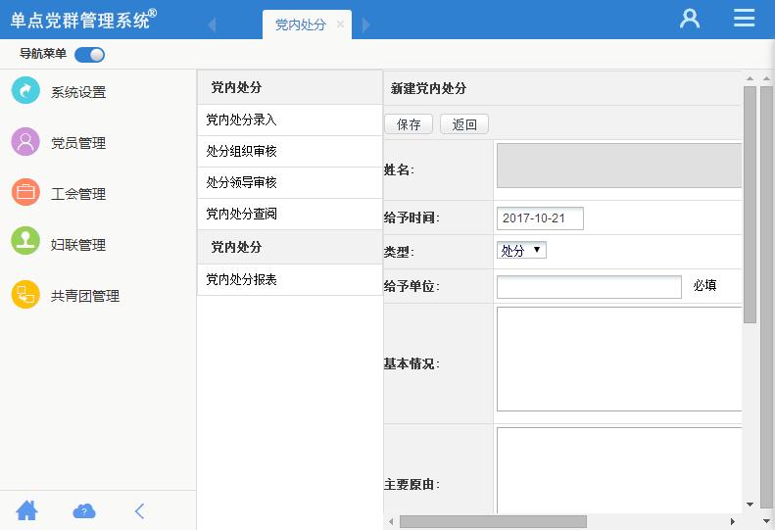The image size is (775, 530).
Task: Go to home via house icon
Action: point(26,510)
